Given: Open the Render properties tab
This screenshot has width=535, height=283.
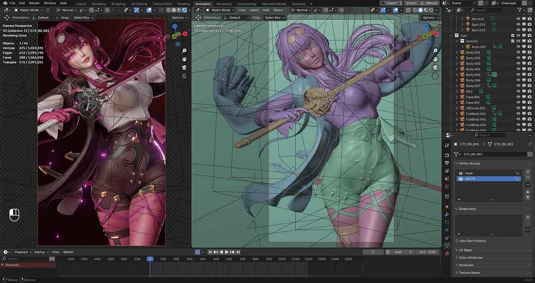Looking at the screenshot, I should point(447,155).
